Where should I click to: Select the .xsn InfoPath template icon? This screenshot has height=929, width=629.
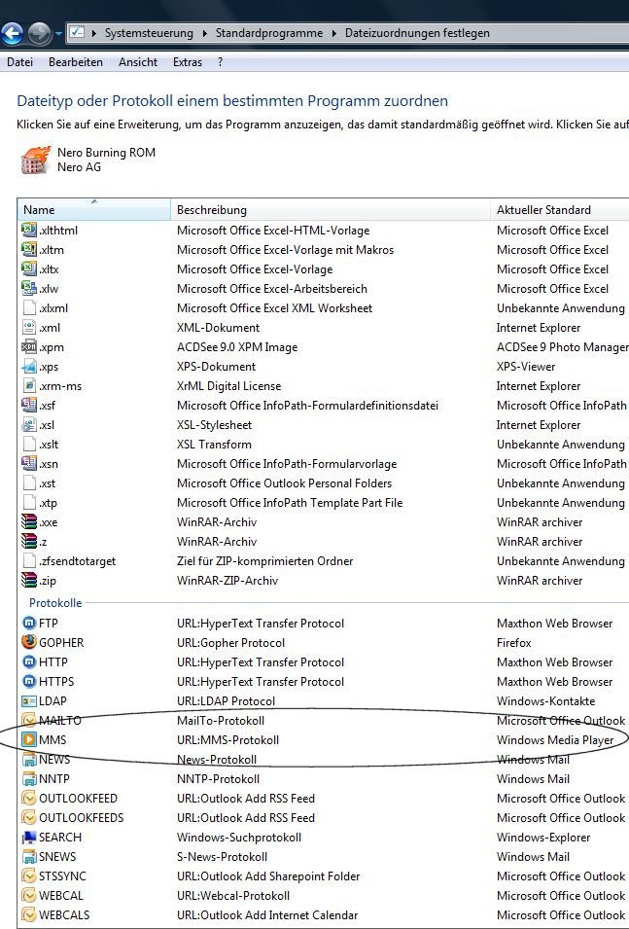pyautogui.click(x=29, y=463)
